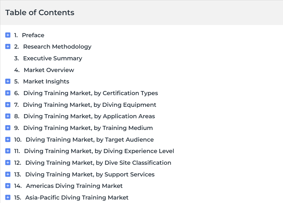Open the Executive Summary entry
This screenshot has width=283, height=203.
point(52,58)
